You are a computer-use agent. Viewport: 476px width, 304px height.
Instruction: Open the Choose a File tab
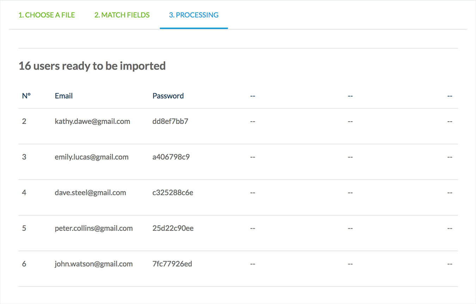[47, 15]
